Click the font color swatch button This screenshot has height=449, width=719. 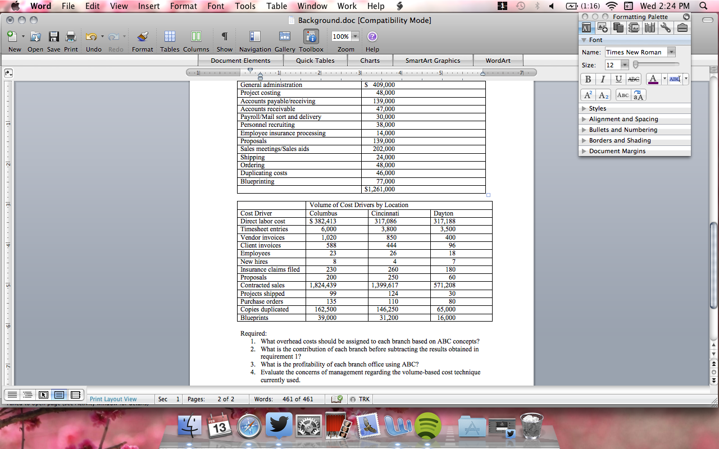(652, 79)
